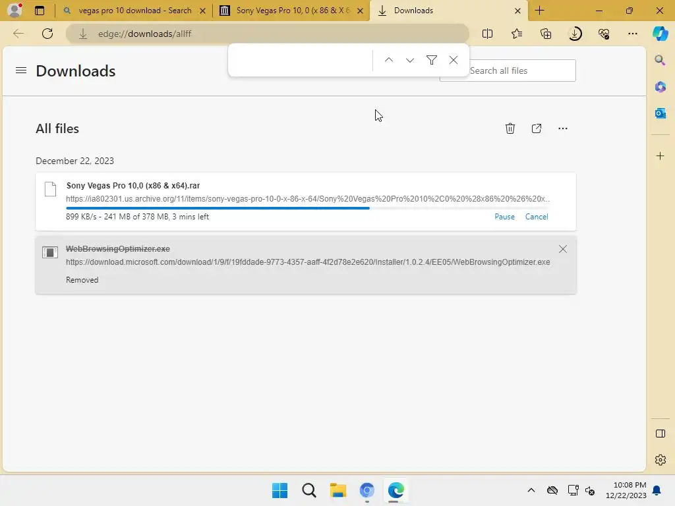The height and width of the screenshot is (506, 675).
Task: Open Downloads hamburger menu
Action: tap(21, 70)
